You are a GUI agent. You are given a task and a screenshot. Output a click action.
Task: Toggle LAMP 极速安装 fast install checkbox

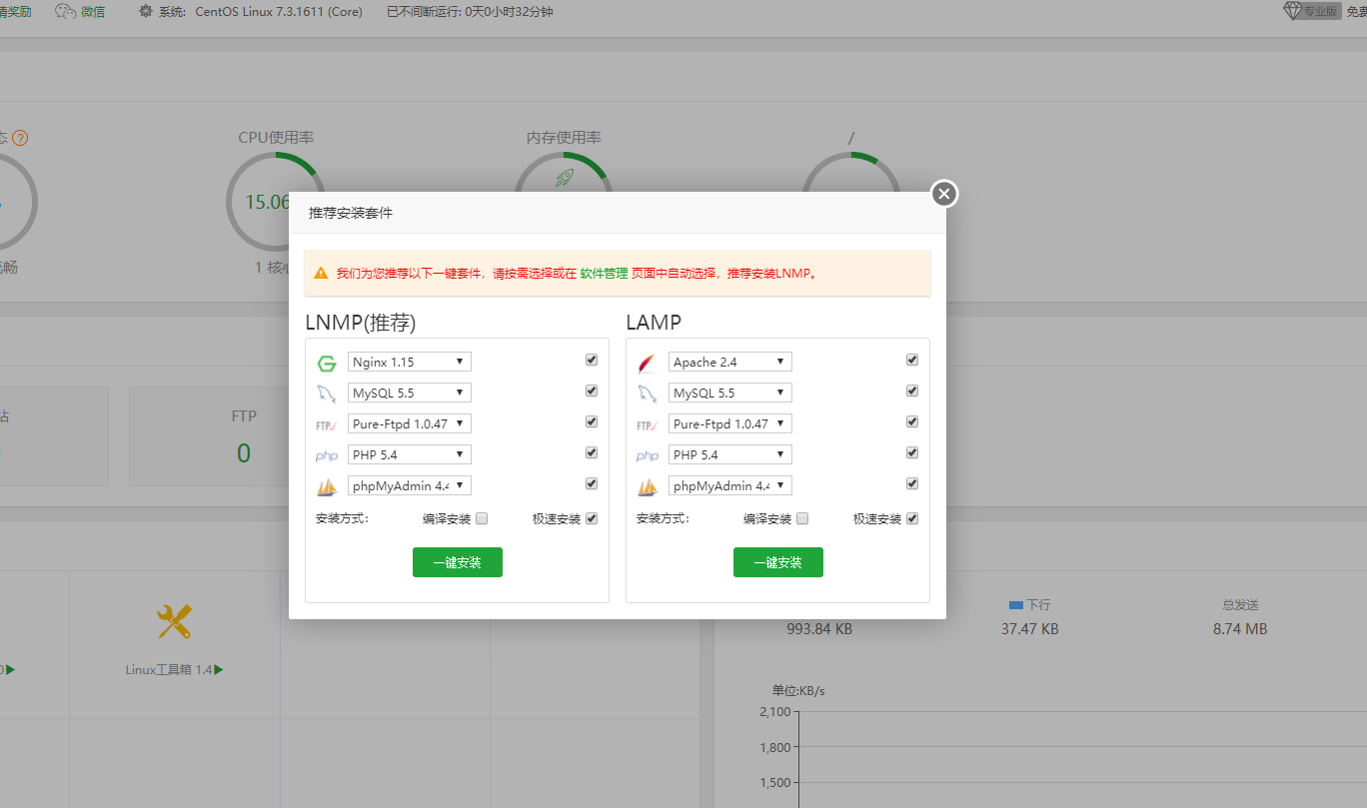pos(912,518)
